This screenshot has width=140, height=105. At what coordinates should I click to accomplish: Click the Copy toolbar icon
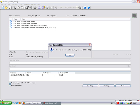pos(19,8)
